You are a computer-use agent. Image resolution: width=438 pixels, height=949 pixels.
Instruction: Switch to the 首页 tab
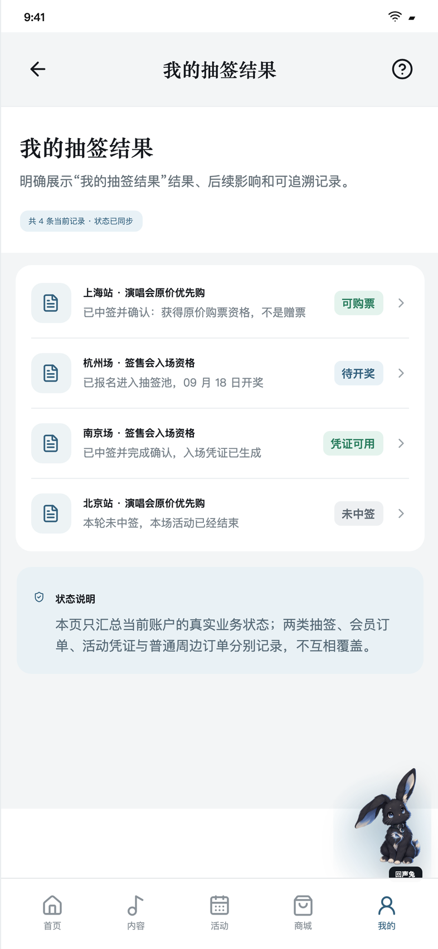tap(52, 913)
